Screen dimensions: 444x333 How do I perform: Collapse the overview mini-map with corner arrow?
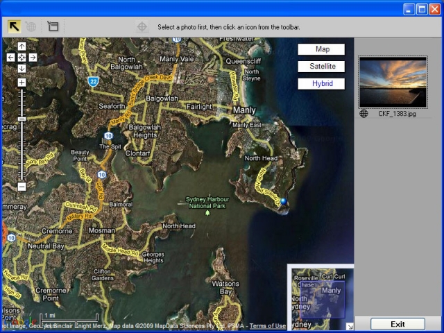(350, 327)
